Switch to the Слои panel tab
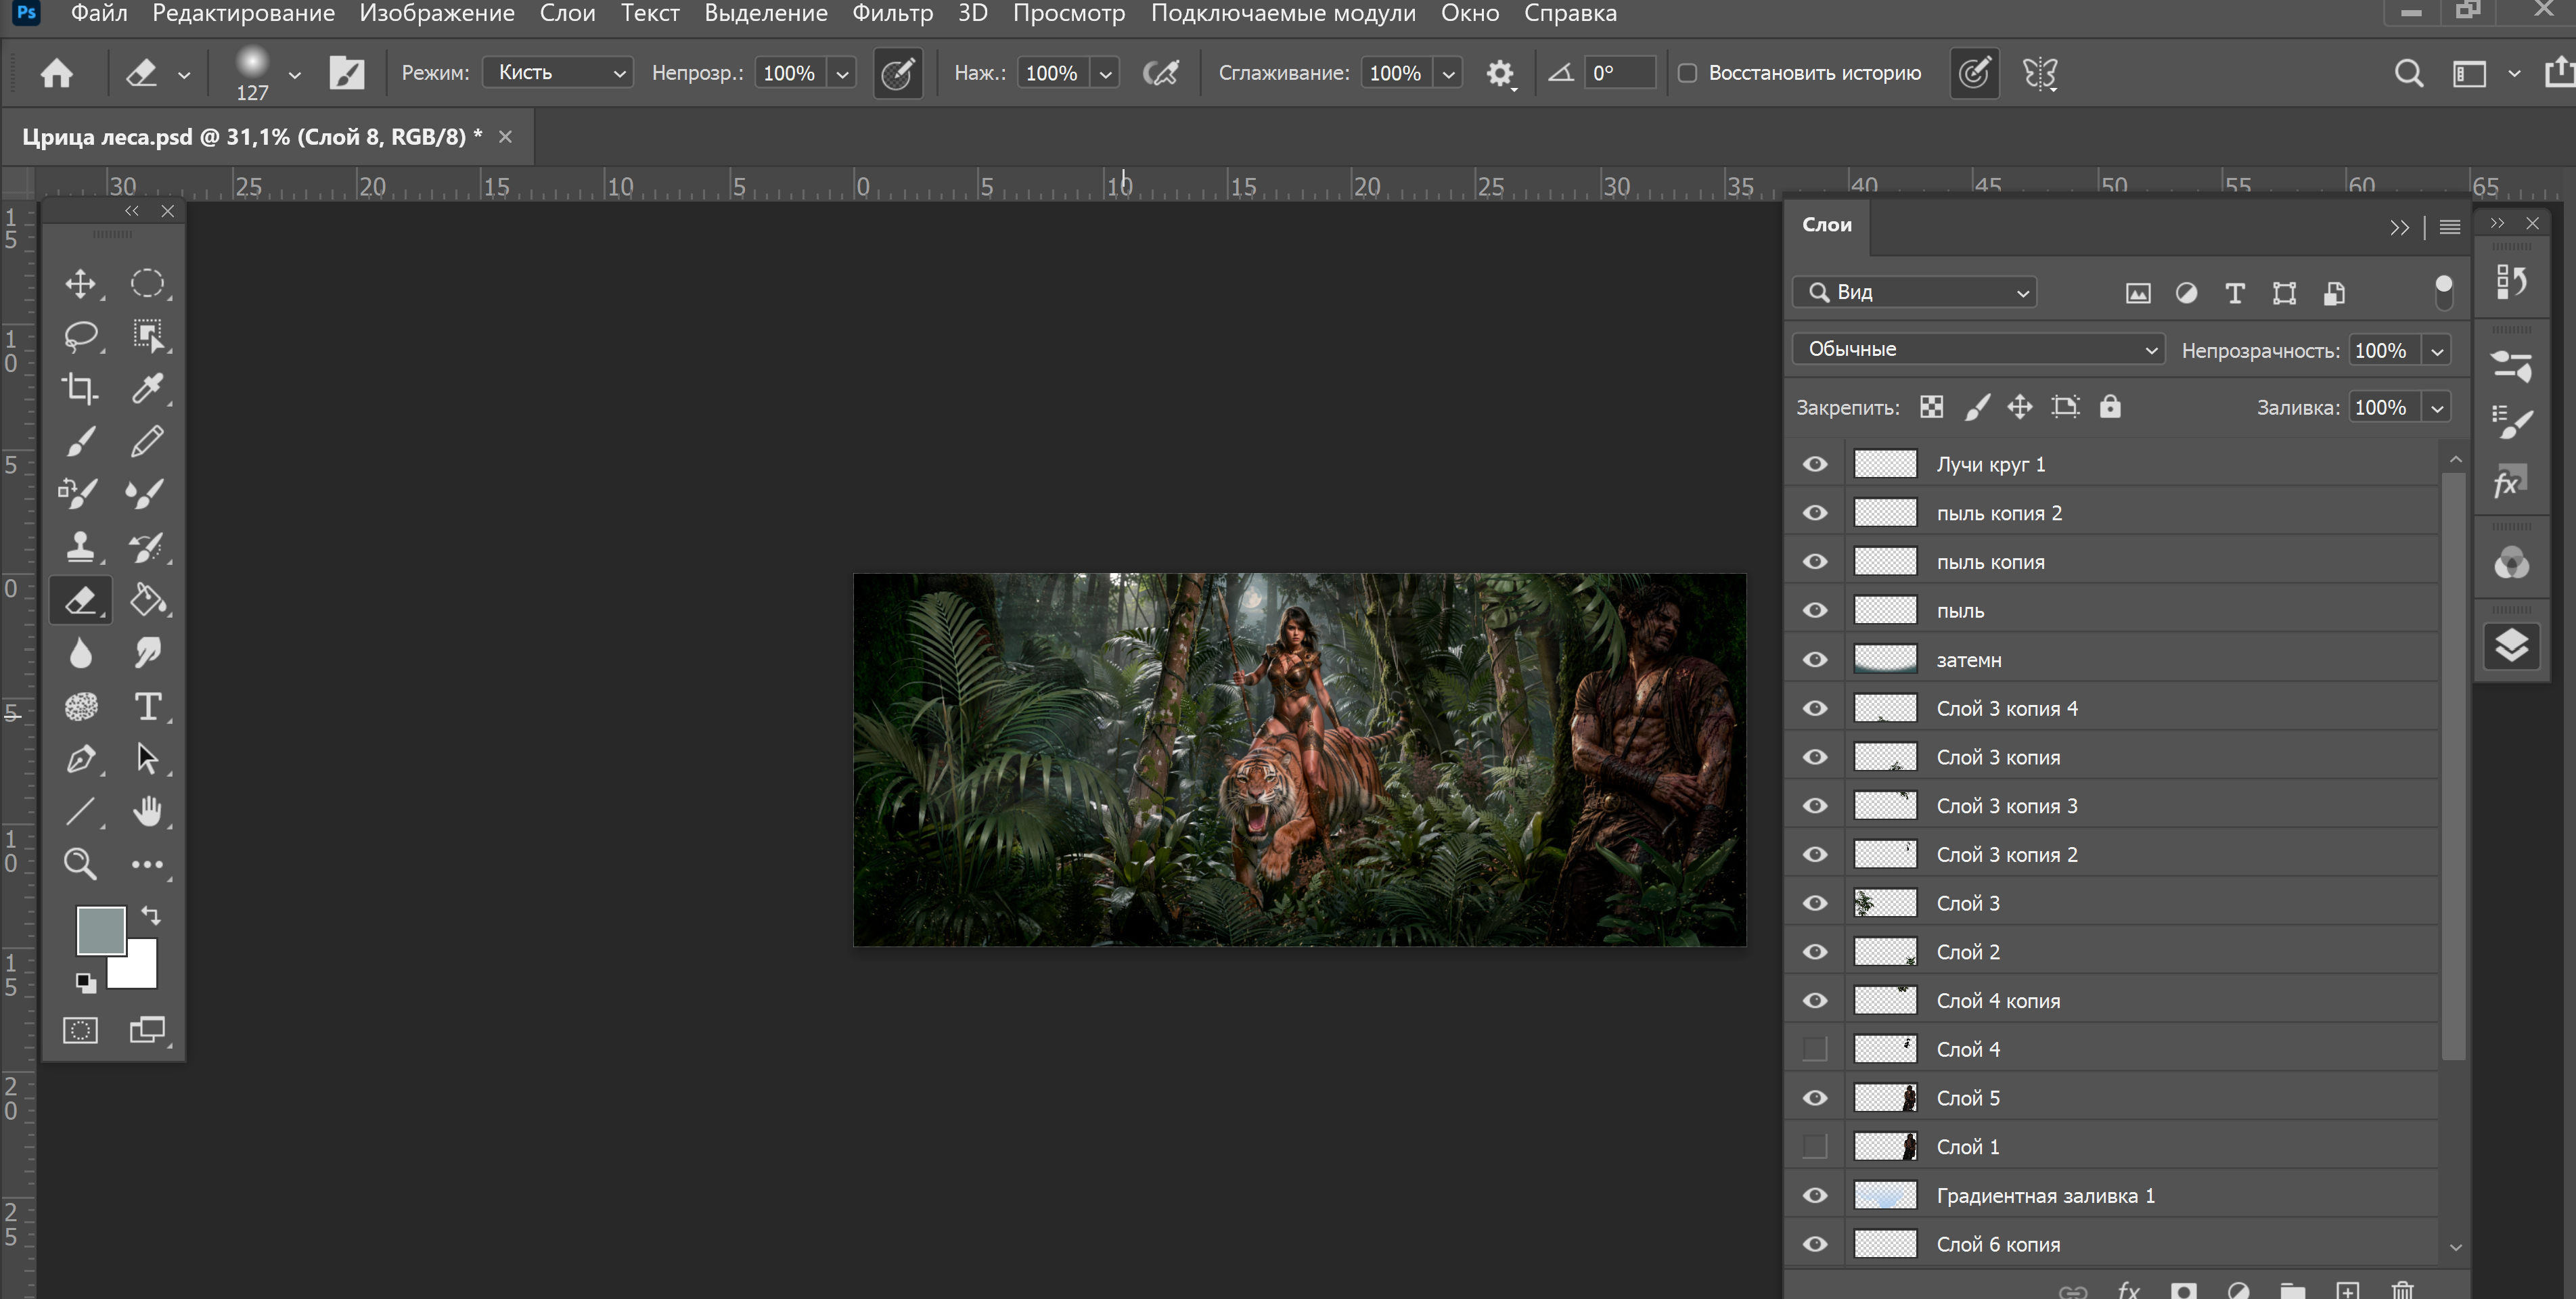This screenshot has width=2576, height=1299. pyautogui.click(x=1827, y=225)
